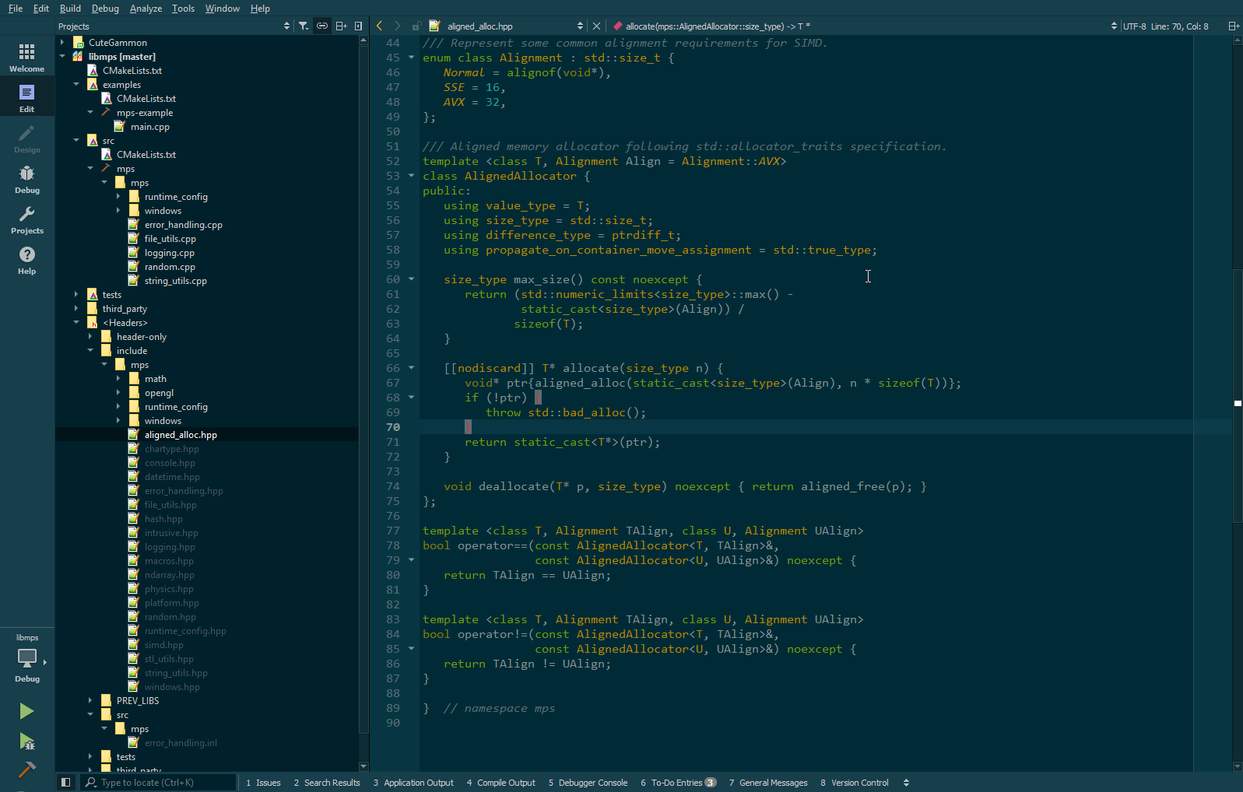1243x792 pixels.
Task: Open Projects mode in sidebar
Action: pyautogui.click(x=27, y=219)
